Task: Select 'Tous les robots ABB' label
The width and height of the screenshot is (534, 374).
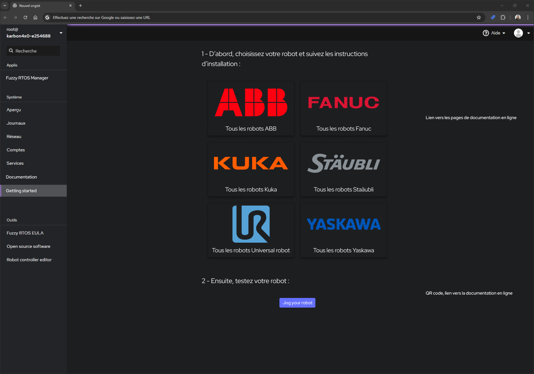Action: click(251, 129)
